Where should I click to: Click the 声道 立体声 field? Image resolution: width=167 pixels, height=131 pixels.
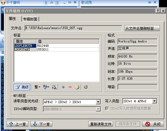pos(137,49)
